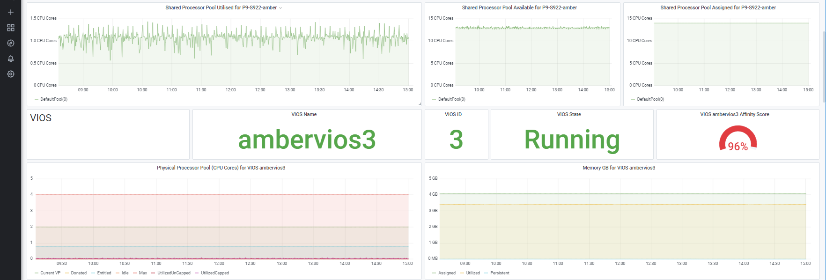Open Physical Processor Pool panel title menu

pos(221,168)
